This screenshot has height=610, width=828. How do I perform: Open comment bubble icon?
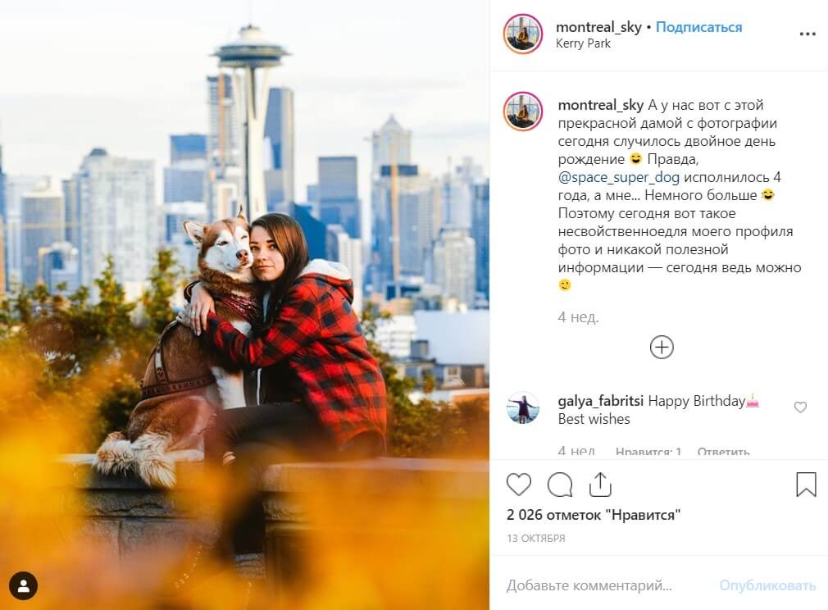coord(560,485)
